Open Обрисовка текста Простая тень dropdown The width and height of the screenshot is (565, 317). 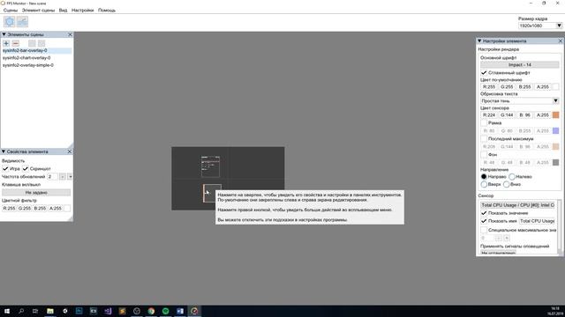pos(520,101)
